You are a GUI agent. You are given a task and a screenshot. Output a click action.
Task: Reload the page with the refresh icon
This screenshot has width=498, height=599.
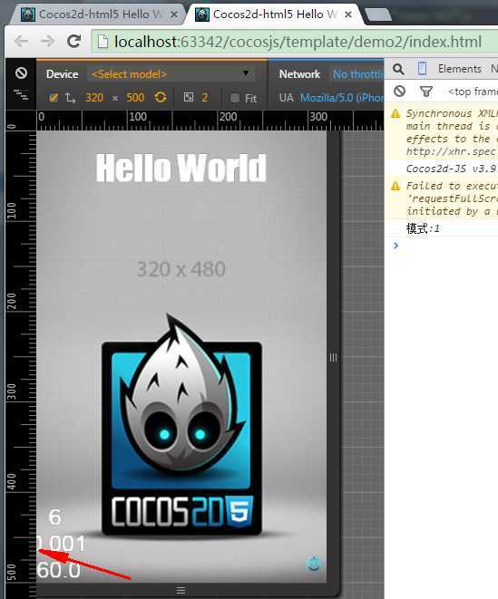tap(73, 41)
